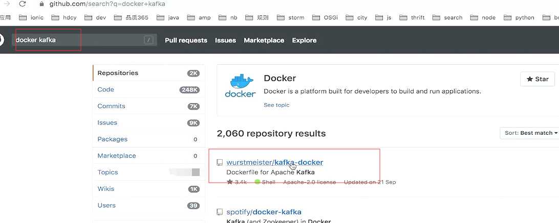Open the node bookmarks folder
Image resolution: width=559 pixels, height=223 pixels.
(x=483, y=17)
